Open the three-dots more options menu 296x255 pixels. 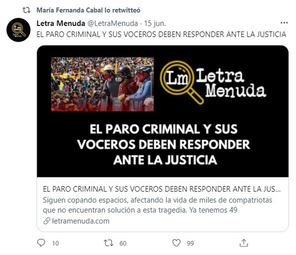[284, 23]
